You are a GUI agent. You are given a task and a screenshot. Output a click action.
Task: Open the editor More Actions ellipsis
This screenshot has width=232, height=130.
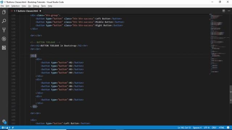pyautogui.click(x=229, y=11)
